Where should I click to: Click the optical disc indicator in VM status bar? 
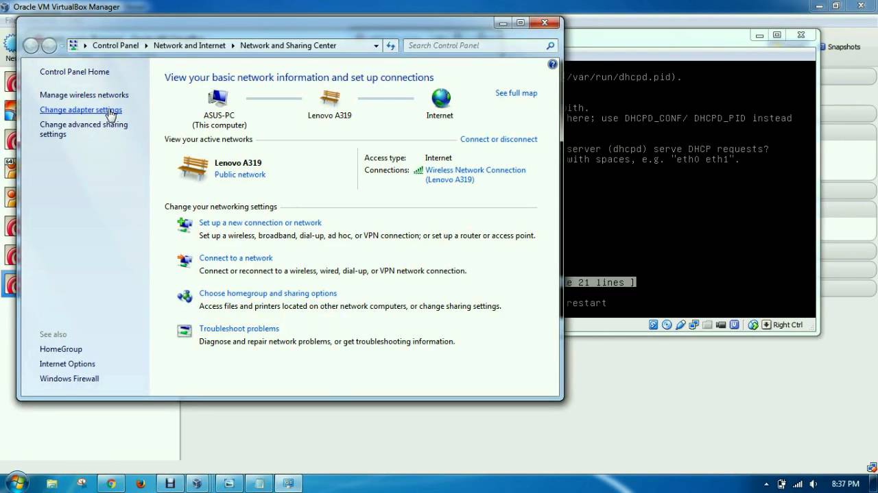point(667,325)
